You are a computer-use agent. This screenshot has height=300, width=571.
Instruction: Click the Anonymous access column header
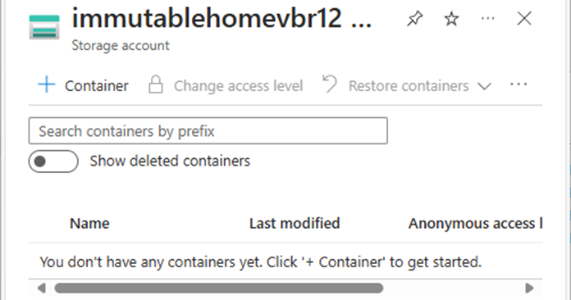coord(476,224)
